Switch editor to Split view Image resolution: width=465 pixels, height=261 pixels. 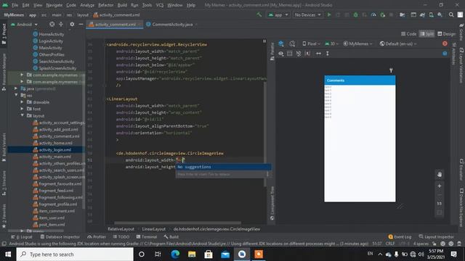[x=426, y=34]
